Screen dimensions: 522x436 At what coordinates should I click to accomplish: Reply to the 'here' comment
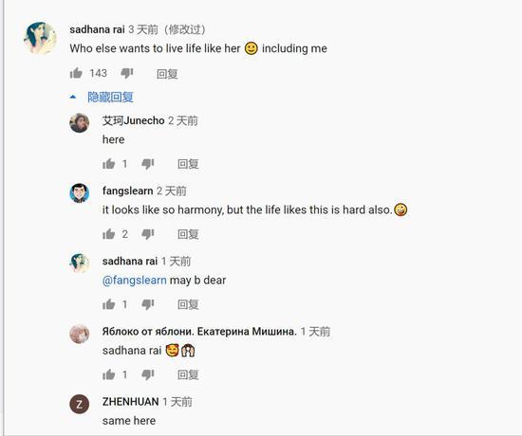point(188,164)
